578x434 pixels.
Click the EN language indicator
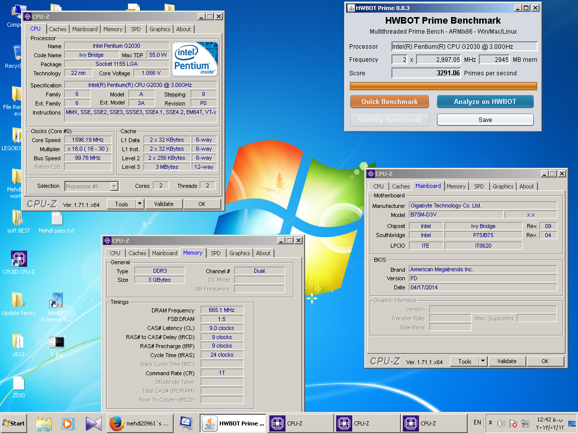pos(477,422)
